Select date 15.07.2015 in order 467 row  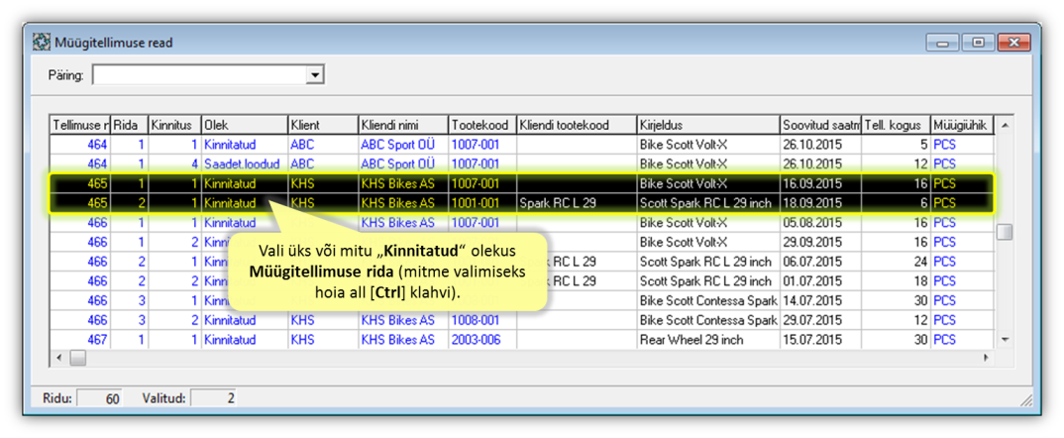point(820,340)
